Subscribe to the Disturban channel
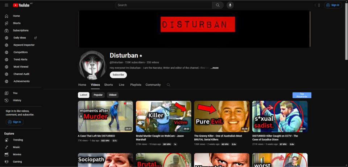This screenshot has width=348, height=167. pos(118,75)
